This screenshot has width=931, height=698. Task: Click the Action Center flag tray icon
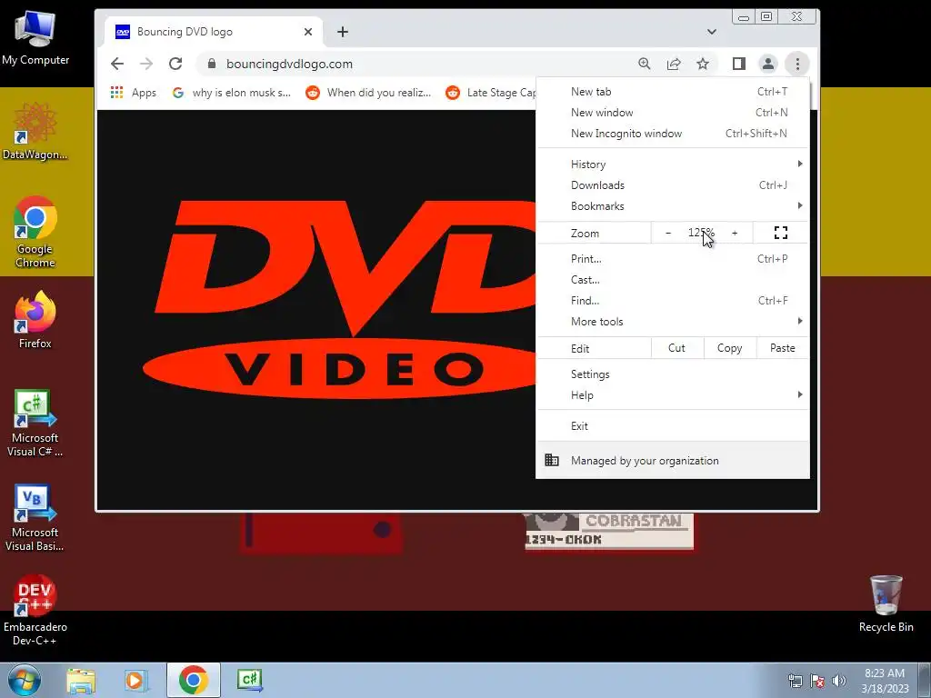817,681
